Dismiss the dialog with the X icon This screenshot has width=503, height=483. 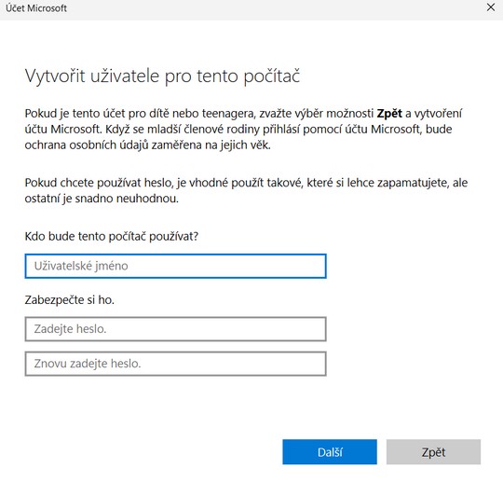(491, 7)
